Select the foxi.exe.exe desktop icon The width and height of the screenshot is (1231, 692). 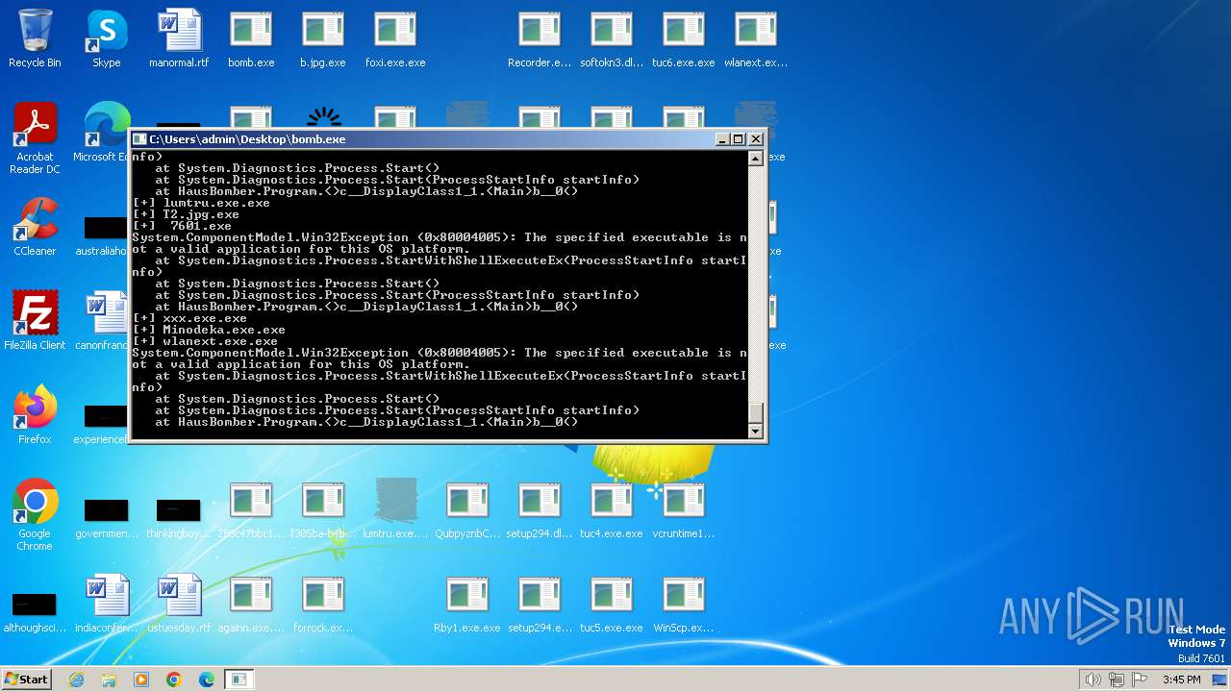pyautogui.click(x=395, y=38)
